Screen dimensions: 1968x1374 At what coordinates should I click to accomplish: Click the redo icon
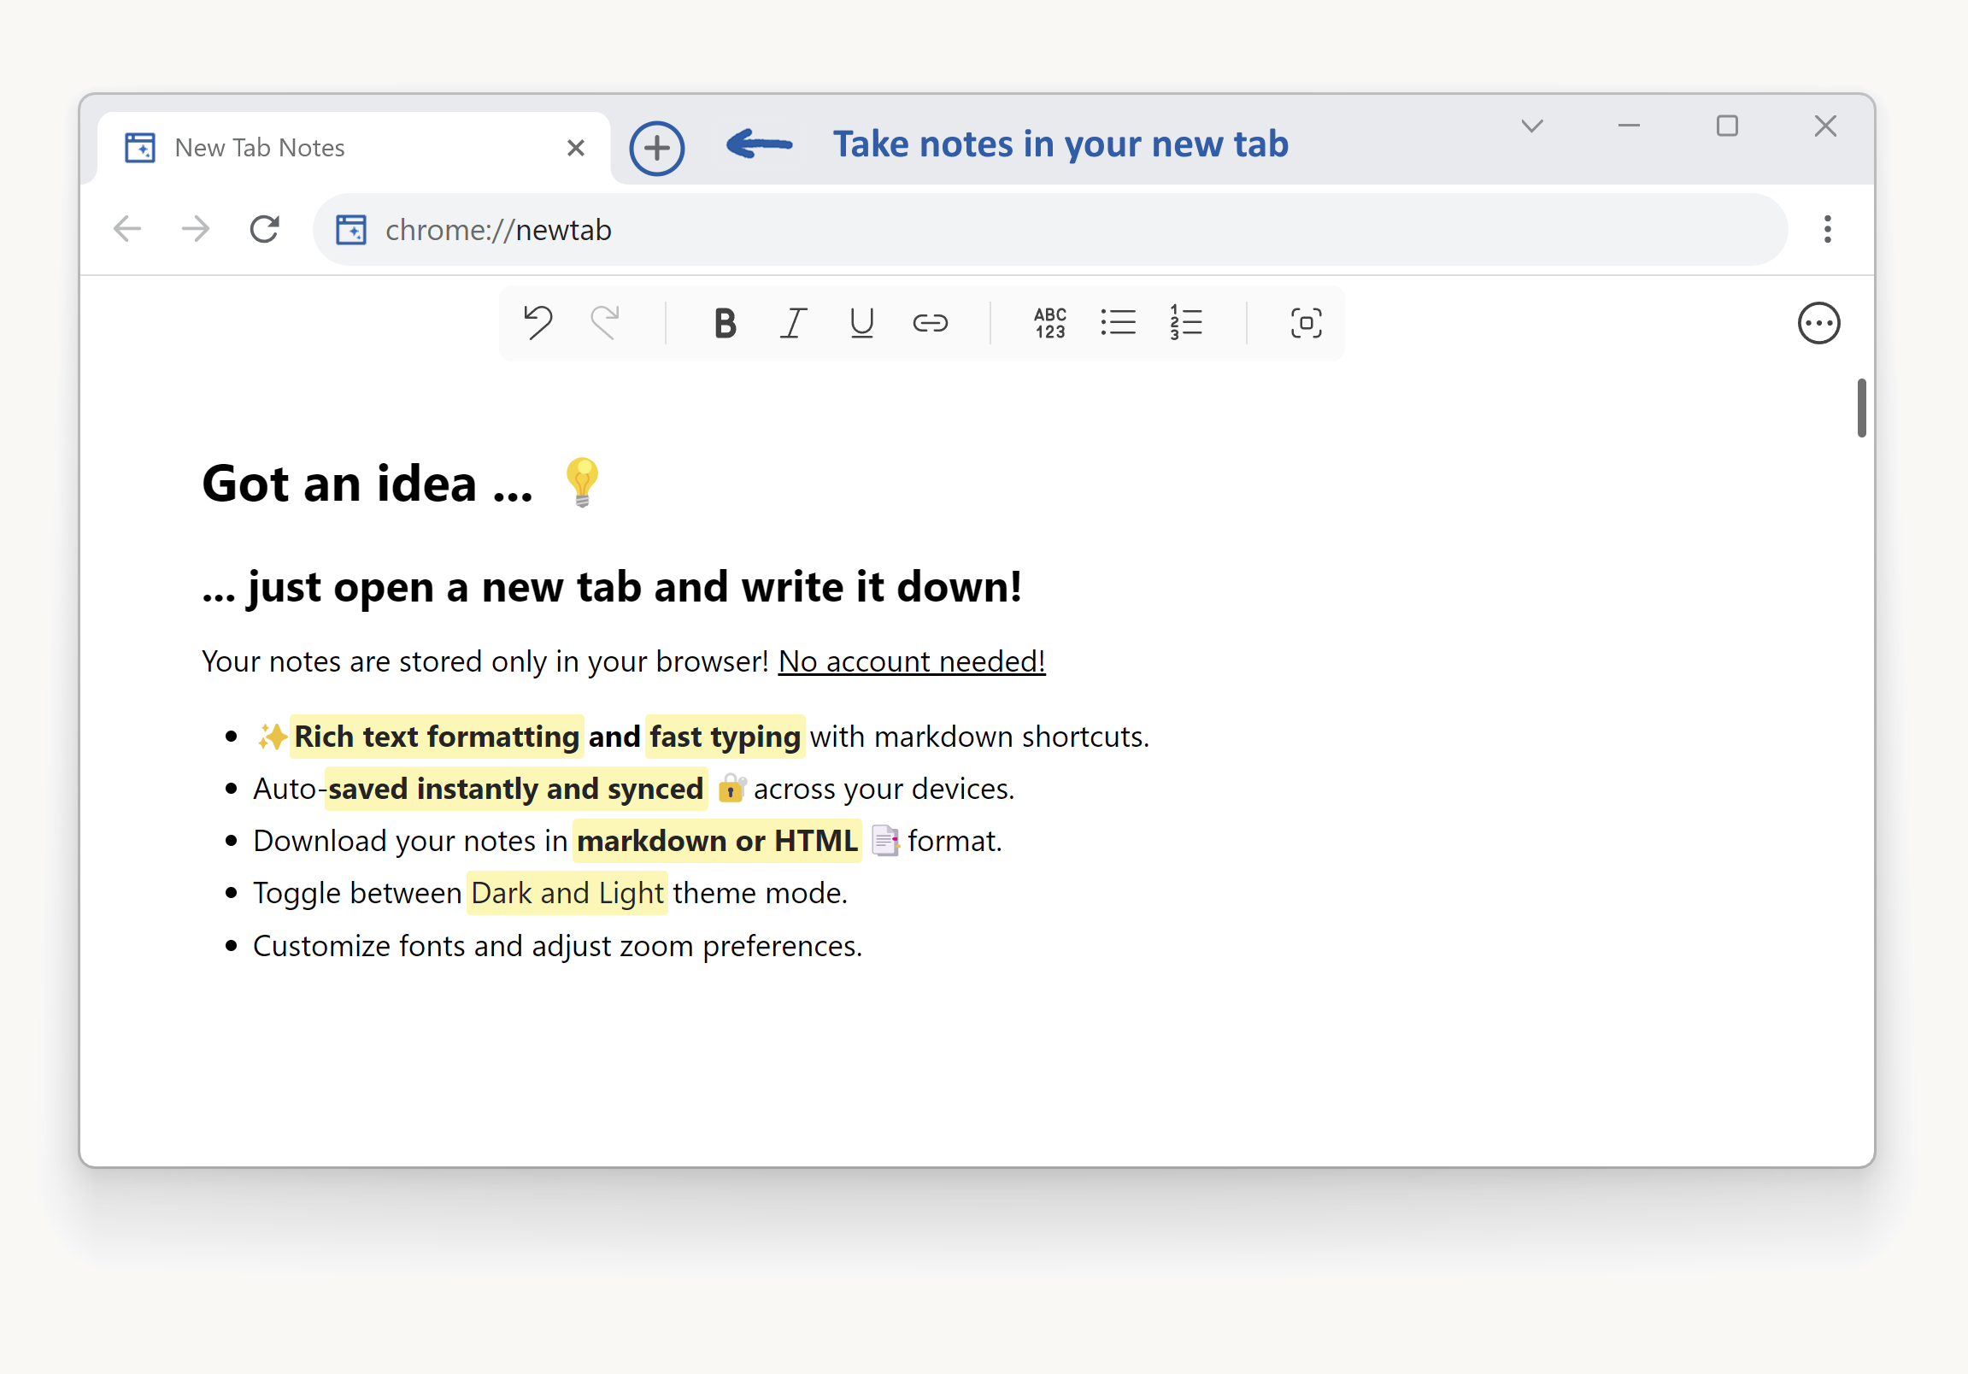tap(605, 323)
